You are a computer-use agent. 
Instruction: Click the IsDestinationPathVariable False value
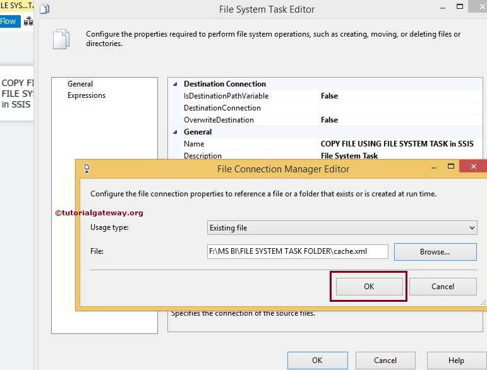pos(329,96)
